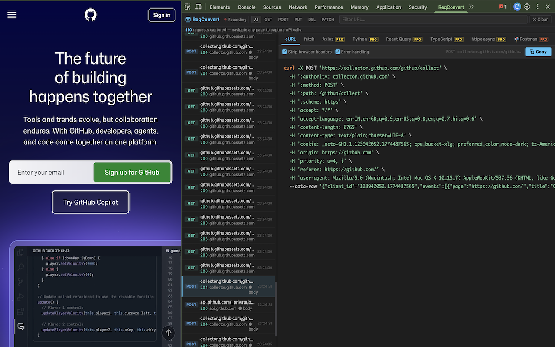Select the httpx async output tab
This screenshot has width=555, height=347.
tap(488, 39)
